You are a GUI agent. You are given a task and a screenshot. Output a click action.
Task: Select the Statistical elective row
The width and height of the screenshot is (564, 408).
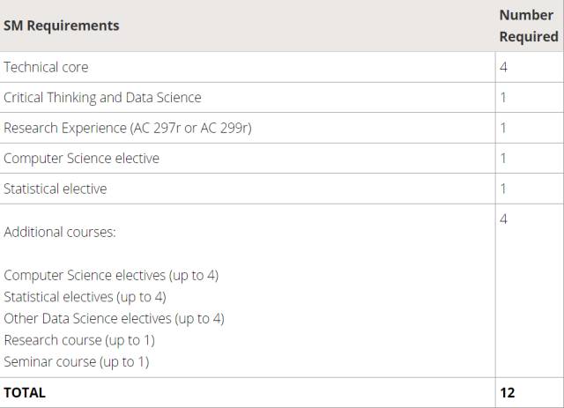tap(282, 189)
